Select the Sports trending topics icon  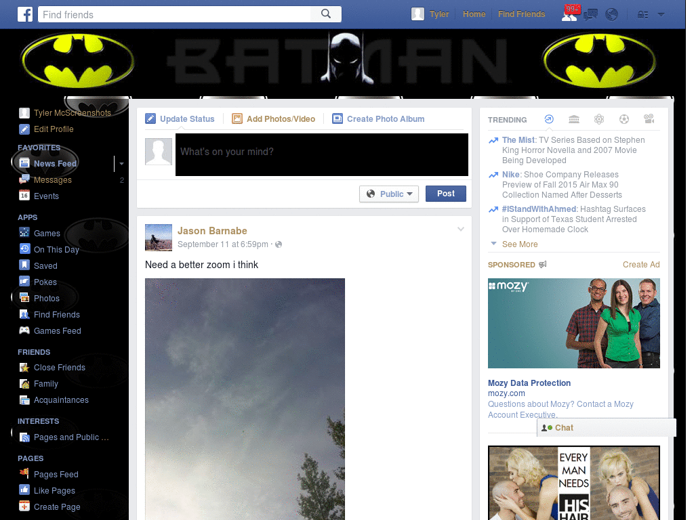624,119
